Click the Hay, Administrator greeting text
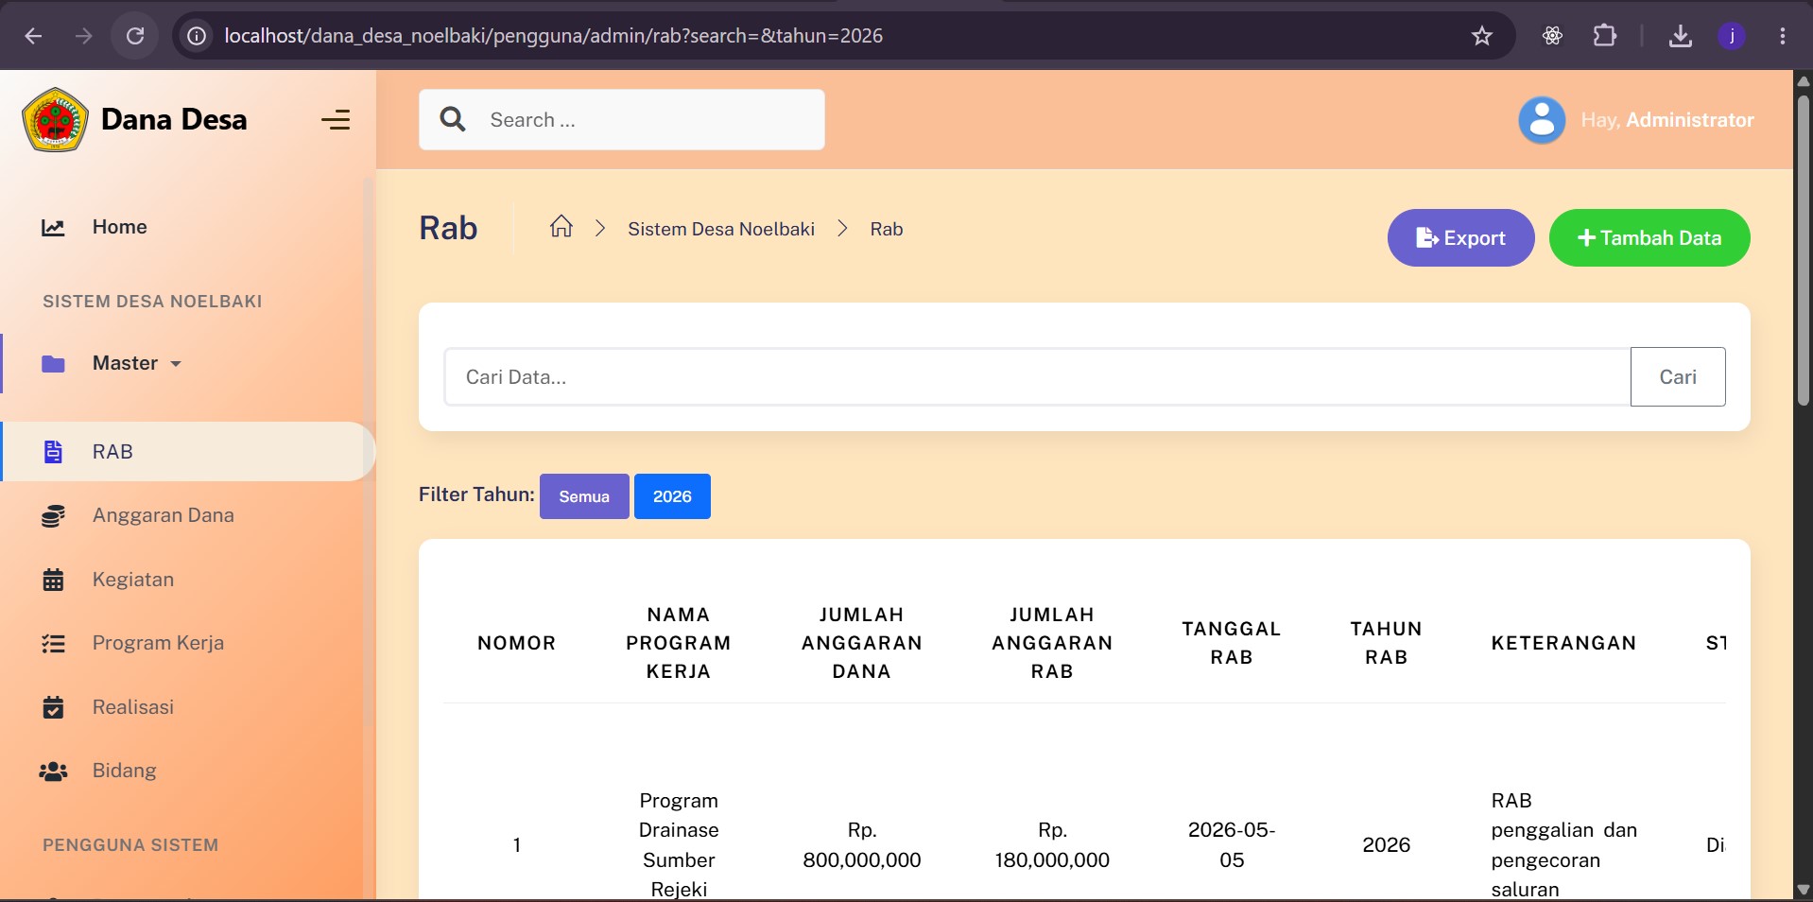 (x=1667, y=120)
